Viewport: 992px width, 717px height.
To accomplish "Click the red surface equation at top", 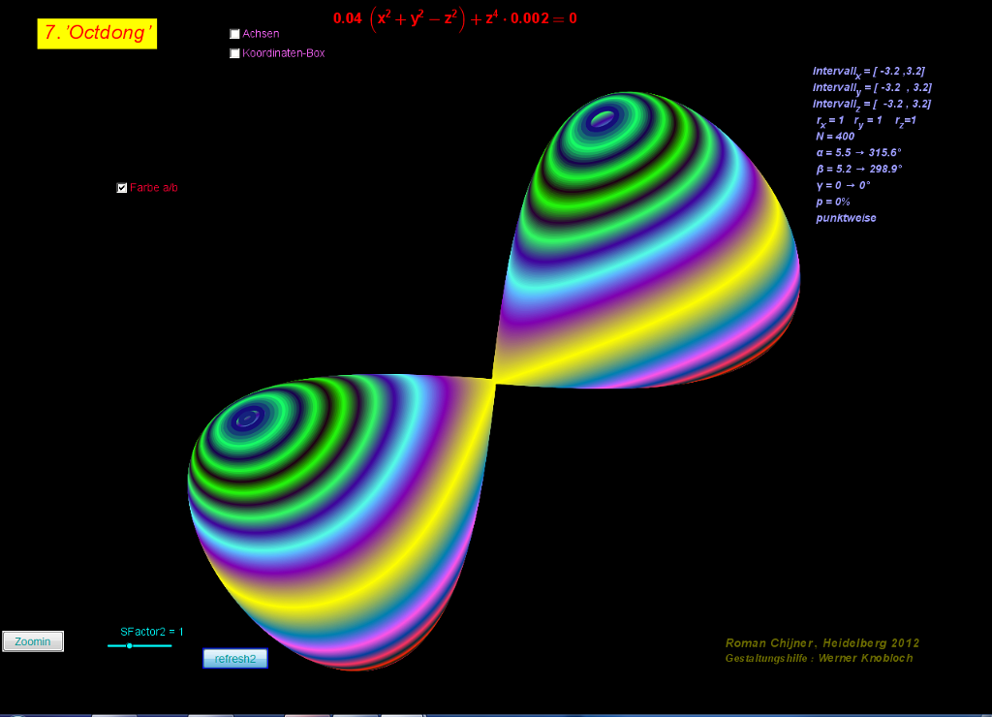I will coord(454,18).
